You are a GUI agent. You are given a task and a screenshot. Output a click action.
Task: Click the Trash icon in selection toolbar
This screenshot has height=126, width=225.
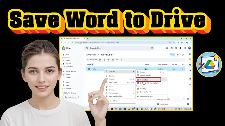tap(113, 60)
